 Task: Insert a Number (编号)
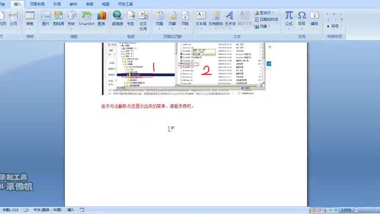click(314, 18)
